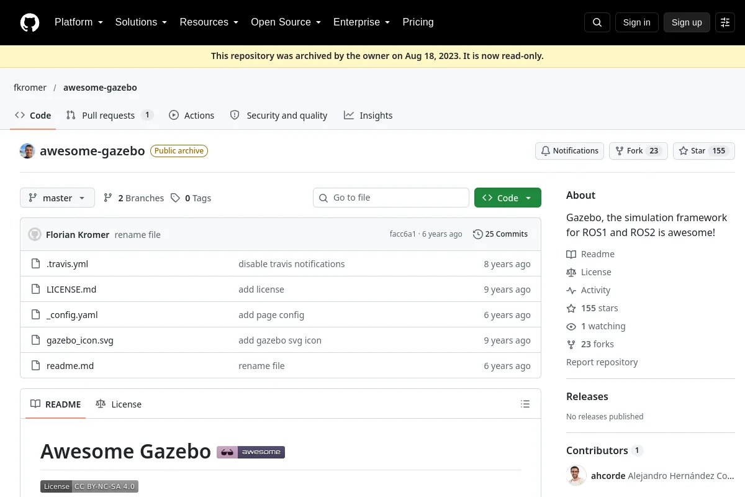Viewport: 745px width, 497px height.
Task: Click the history clock icon by 25 Commits
Action: click(477, 234)
